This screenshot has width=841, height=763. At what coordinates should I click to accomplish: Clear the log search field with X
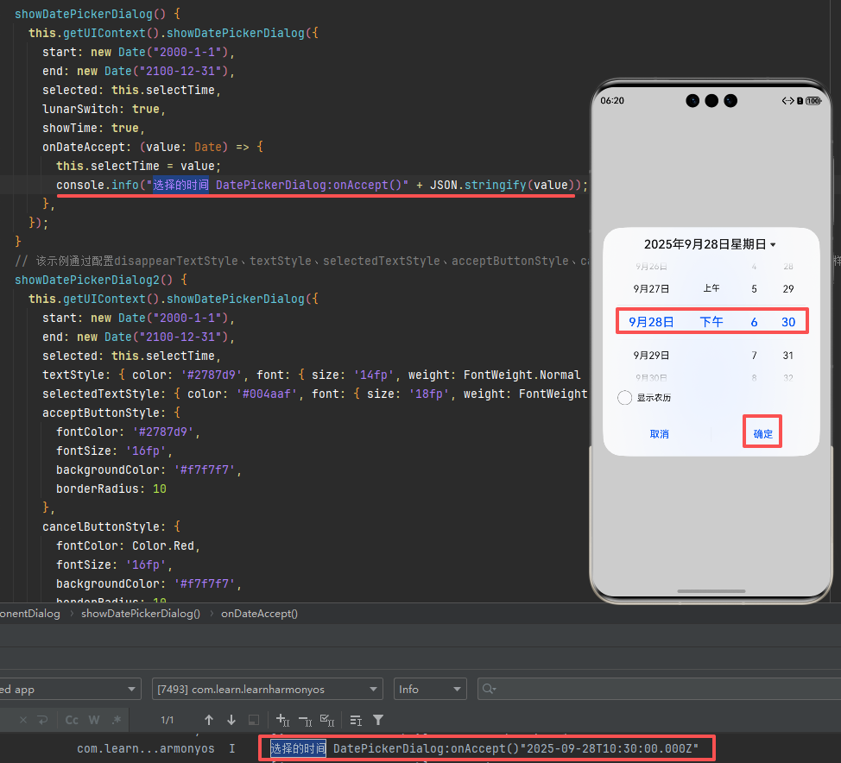tap(23, 720)
